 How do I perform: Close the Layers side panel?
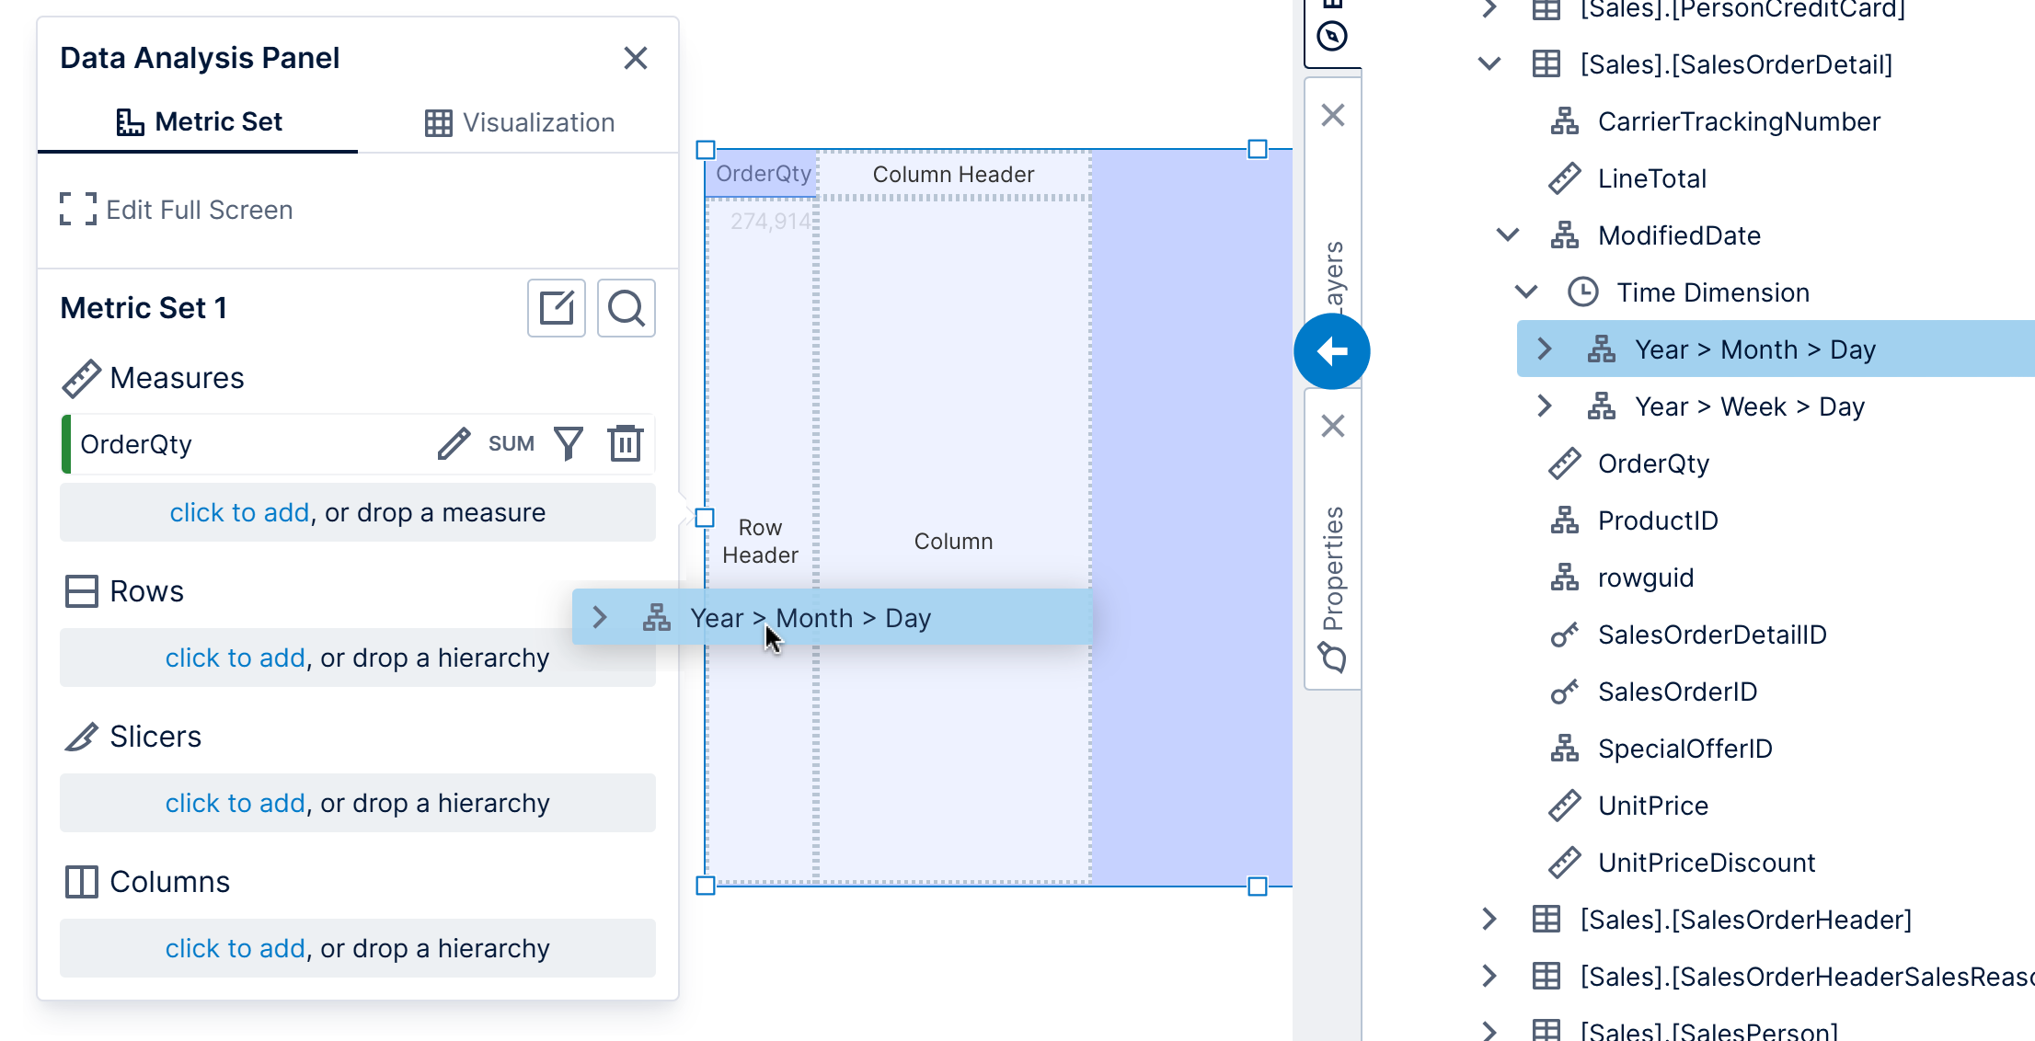(x=1333, y=116)
